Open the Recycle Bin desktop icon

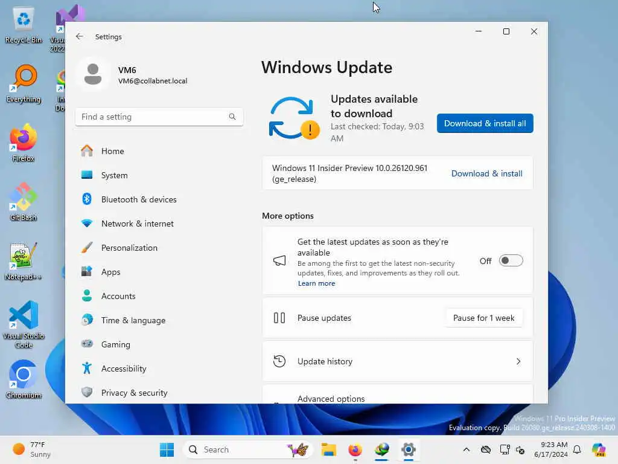point(24,25)
